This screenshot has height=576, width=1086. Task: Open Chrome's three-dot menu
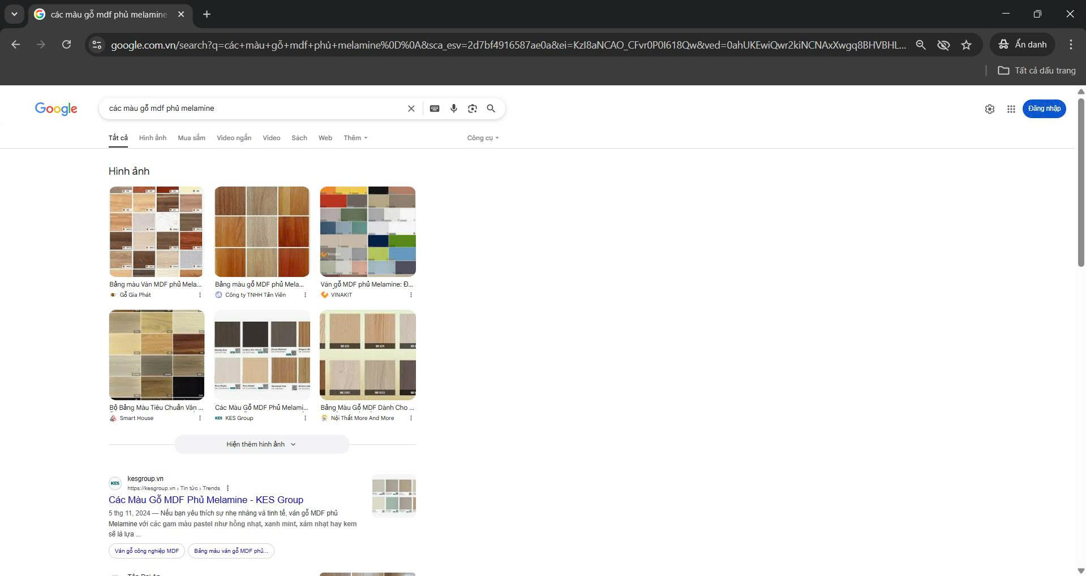tap(1071, 45)
